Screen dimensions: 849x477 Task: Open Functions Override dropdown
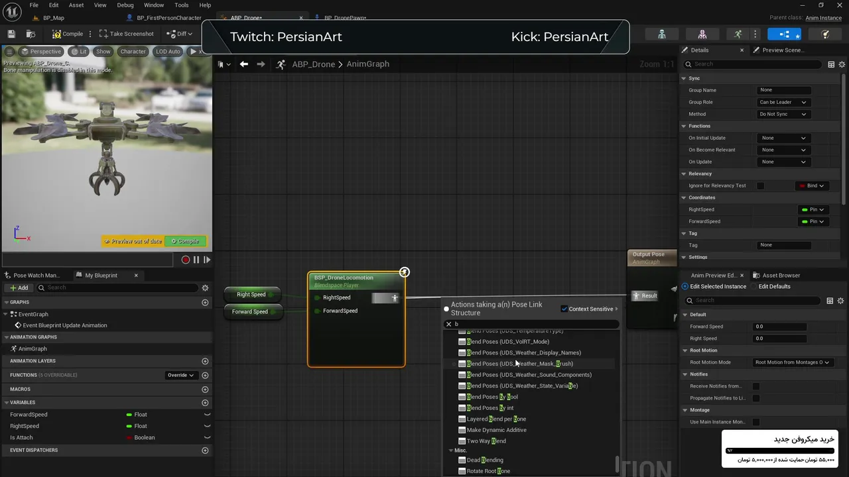click(180, 375)
